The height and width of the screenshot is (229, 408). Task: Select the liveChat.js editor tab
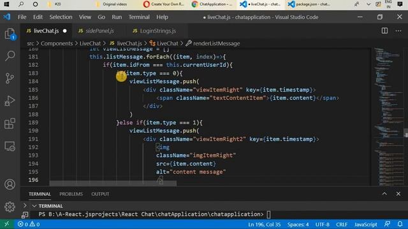point(47,31)
